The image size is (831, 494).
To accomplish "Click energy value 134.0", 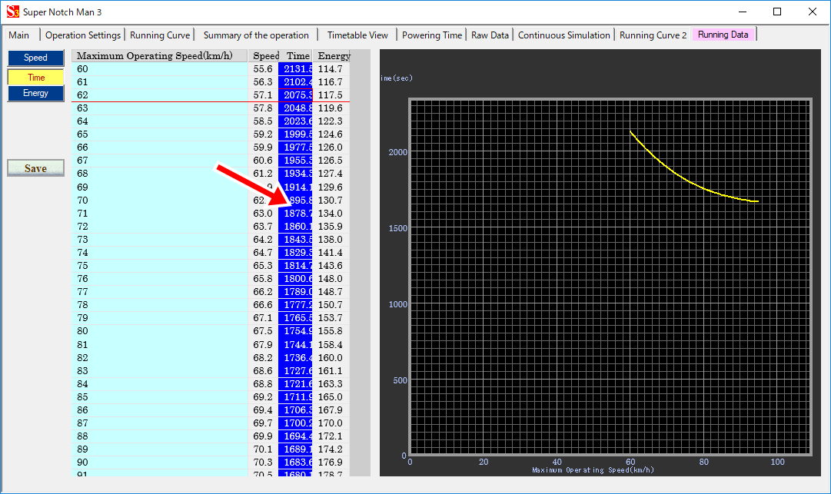I will pos(331,214).
